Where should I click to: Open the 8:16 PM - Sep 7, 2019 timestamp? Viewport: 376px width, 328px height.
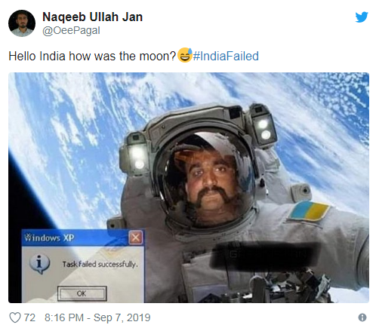click(x=97, y=317)
